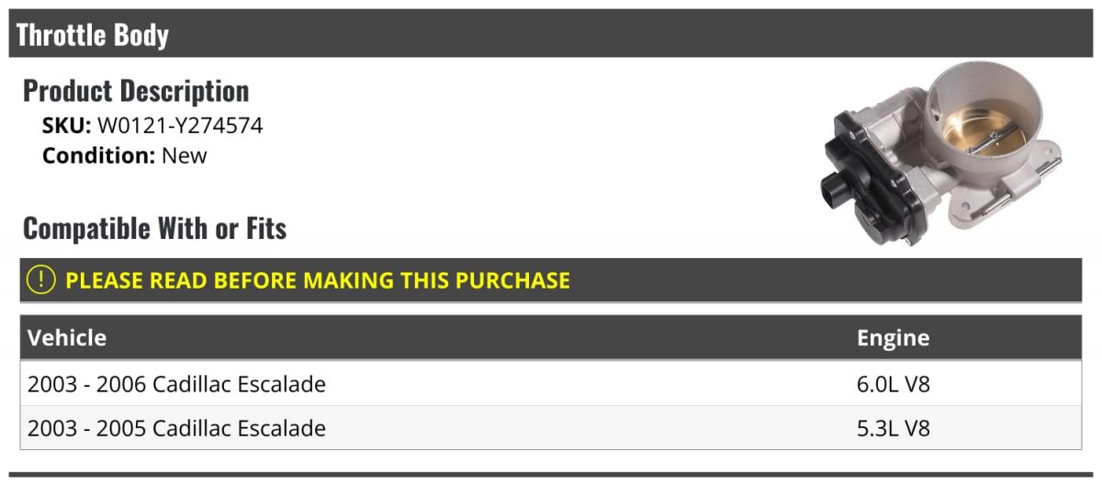Viewport: 1102px width, 486px height.
Task: Select the SKU number W0121-Y274574
Action: coord(180,125)
